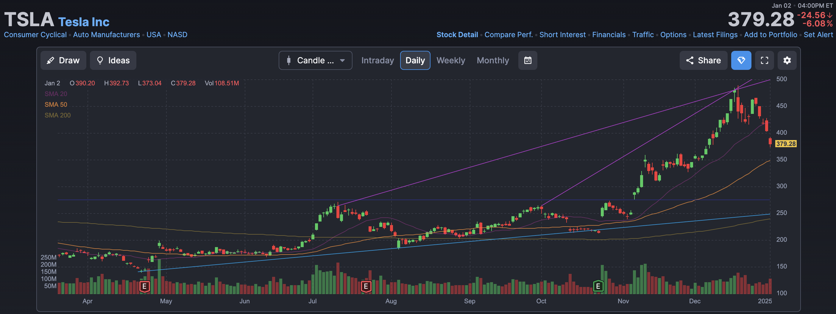Open the calendar date range icon
The height and width of the screenshot is (314, 836).
coord(528,60)
